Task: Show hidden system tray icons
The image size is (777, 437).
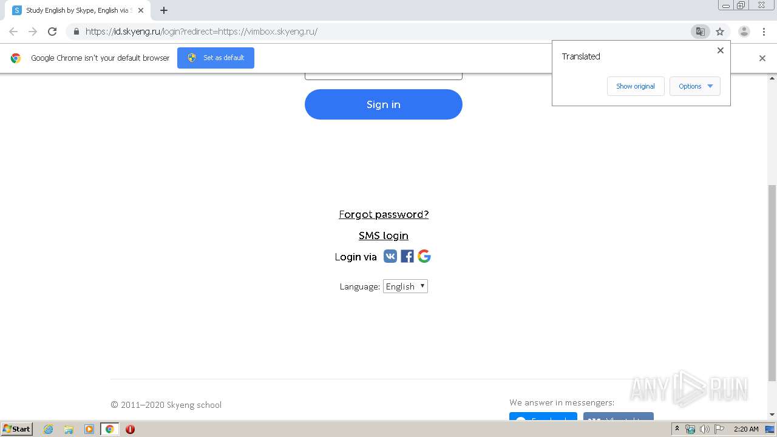Action: [677, 429]
